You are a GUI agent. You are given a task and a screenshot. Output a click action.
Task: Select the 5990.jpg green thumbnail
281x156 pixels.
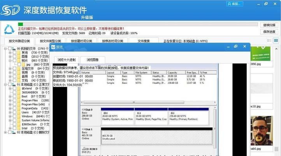[260, 54]
